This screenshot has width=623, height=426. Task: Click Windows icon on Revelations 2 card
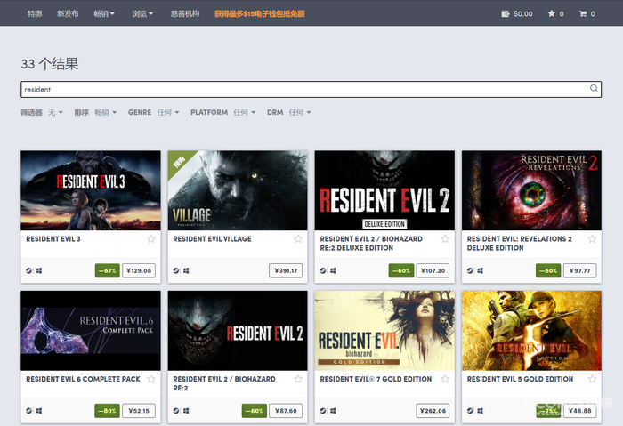coord(480,270)
